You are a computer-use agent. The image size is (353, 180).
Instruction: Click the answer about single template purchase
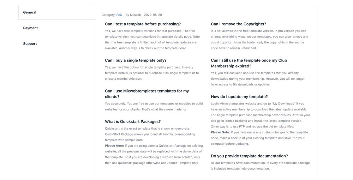(152, 73)
